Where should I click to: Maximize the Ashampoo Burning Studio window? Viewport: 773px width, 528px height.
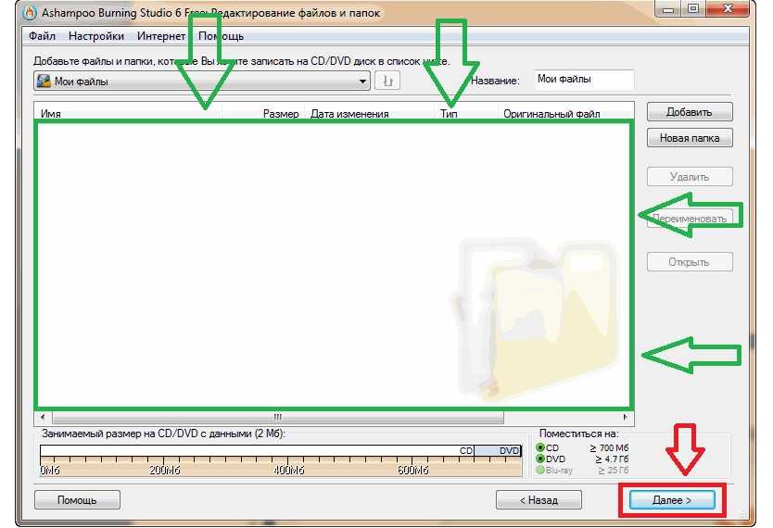click(x=693, y=9)
